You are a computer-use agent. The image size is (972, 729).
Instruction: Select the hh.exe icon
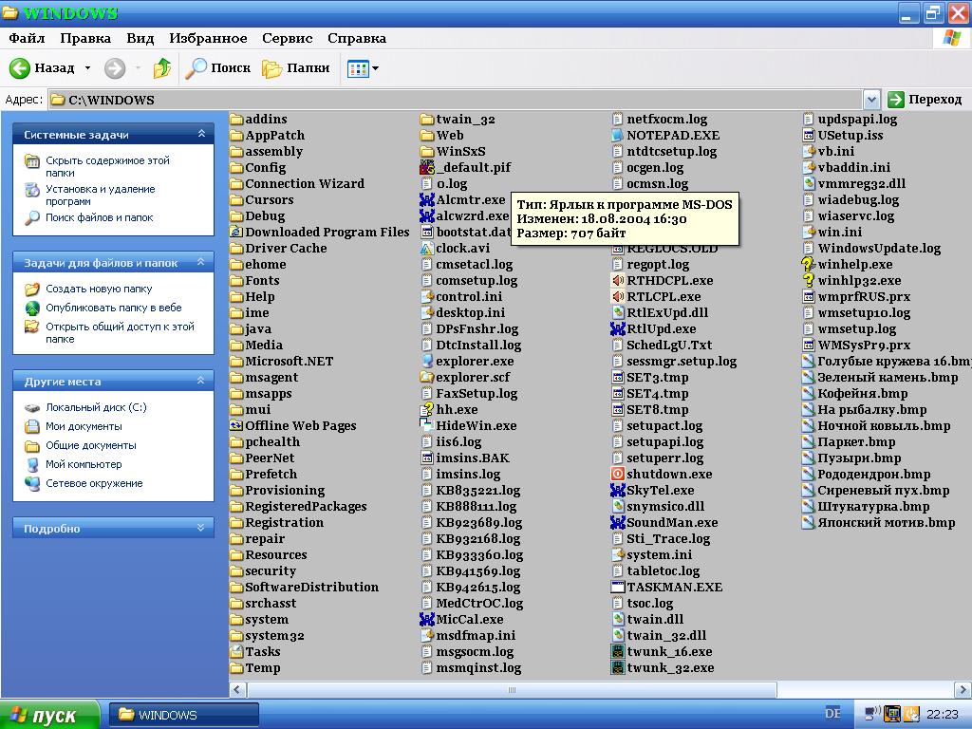click(x=426, y=409)
